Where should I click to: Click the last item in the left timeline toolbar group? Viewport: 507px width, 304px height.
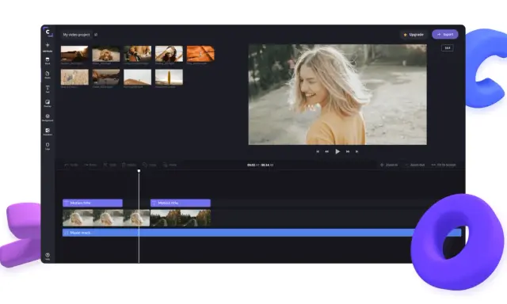pyautogui.click(x=170, y=165)
